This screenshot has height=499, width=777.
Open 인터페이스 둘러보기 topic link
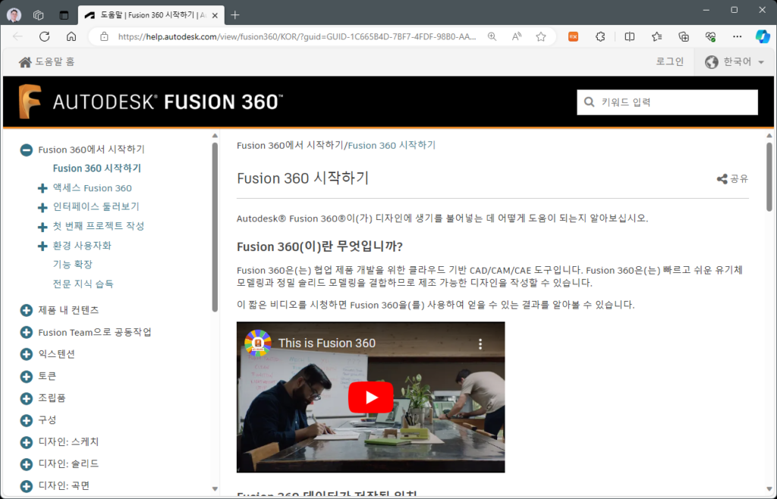(x=96, y=206)
